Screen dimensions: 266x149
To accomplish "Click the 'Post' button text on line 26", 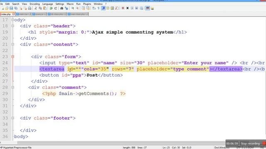I will tap(92, 75).
